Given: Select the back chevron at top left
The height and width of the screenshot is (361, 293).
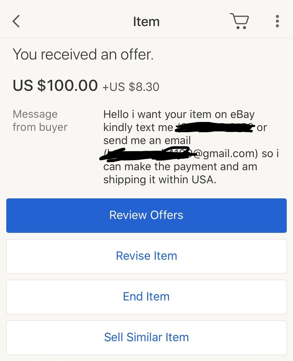Looking at the screenshot, I should coord(16,21).
